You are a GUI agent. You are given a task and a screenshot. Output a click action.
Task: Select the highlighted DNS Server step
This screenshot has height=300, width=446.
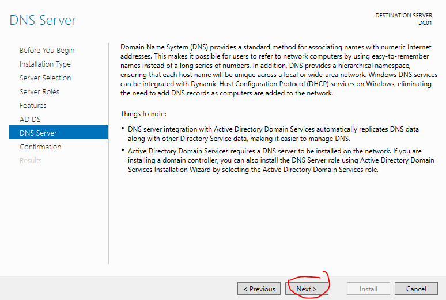pos(58,132)
